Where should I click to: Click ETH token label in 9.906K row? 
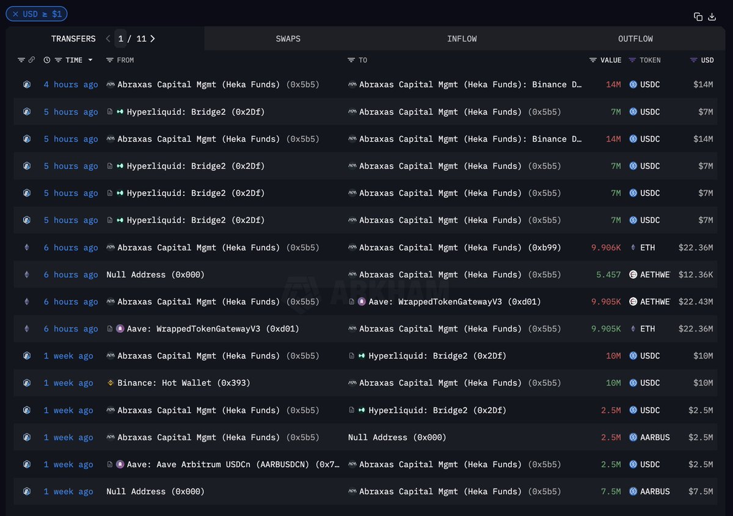click(x=647, y=247)
